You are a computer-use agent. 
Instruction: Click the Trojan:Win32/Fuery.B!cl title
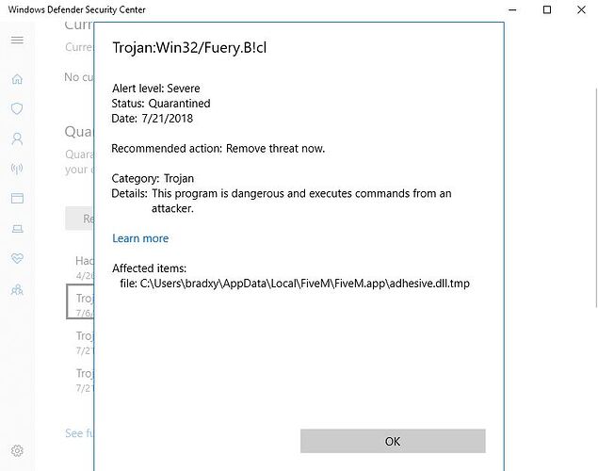pos(189,48)
